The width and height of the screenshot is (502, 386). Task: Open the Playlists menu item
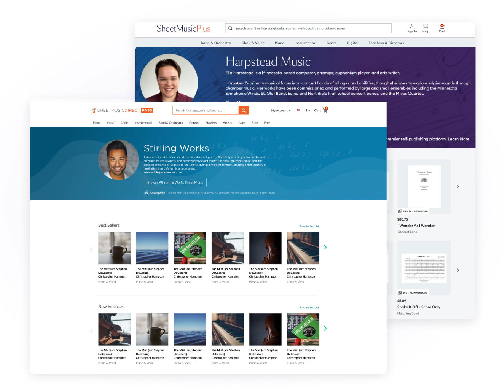pyautogui.click(x=211, y=122)
